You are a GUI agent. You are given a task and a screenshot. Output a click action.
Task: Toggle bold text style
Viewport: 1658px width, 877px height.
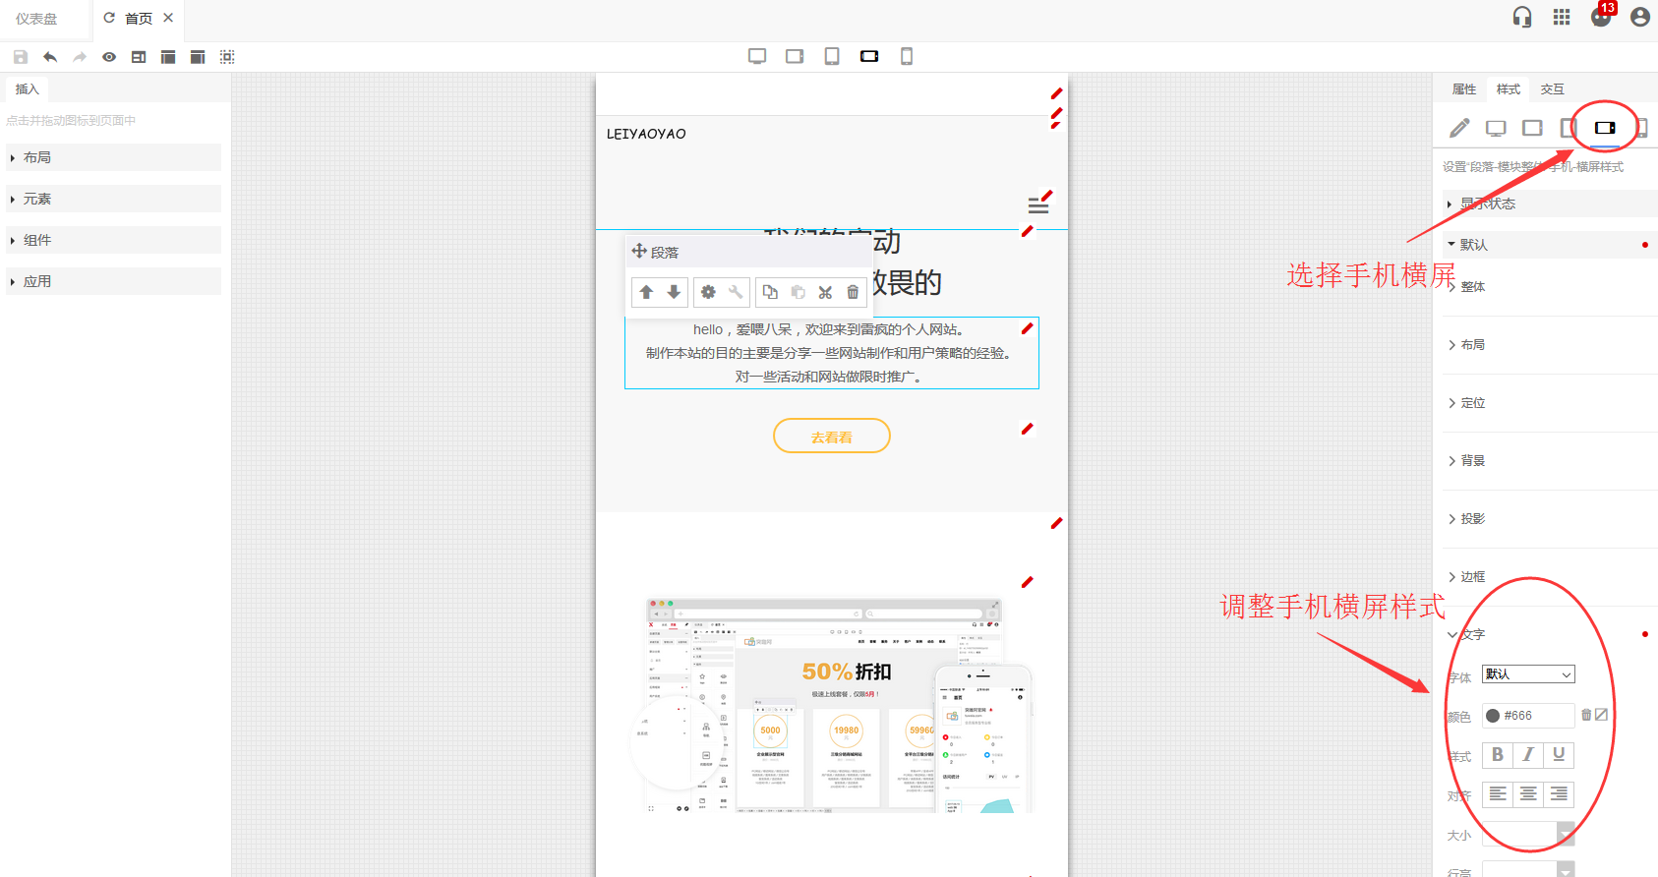click(x=1497, y=754)
